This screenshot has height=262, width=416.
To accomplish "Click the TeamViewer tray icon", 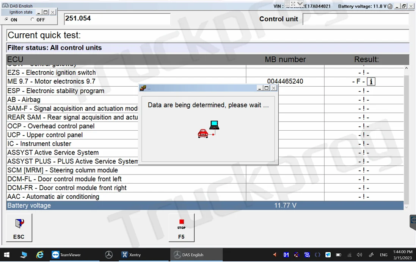I will (328, 255).
